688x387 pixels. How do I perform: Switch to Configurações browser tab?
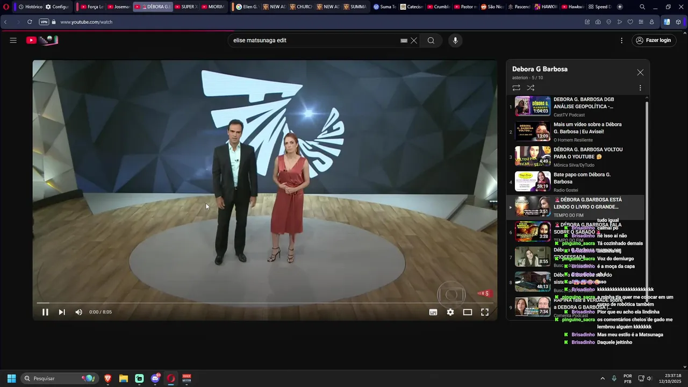57,7
